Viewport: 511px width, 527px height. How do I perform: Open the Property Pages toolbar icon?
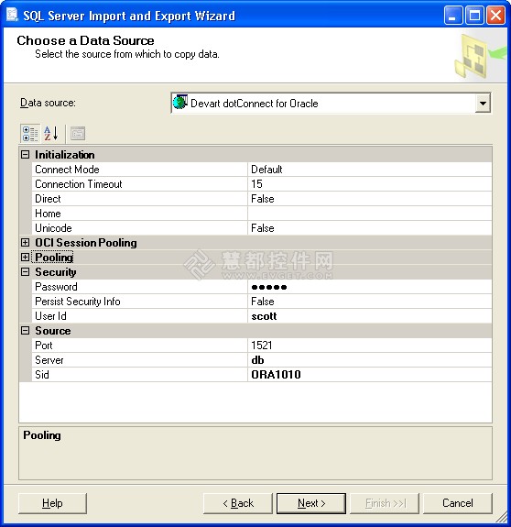(x=78, y=134)
